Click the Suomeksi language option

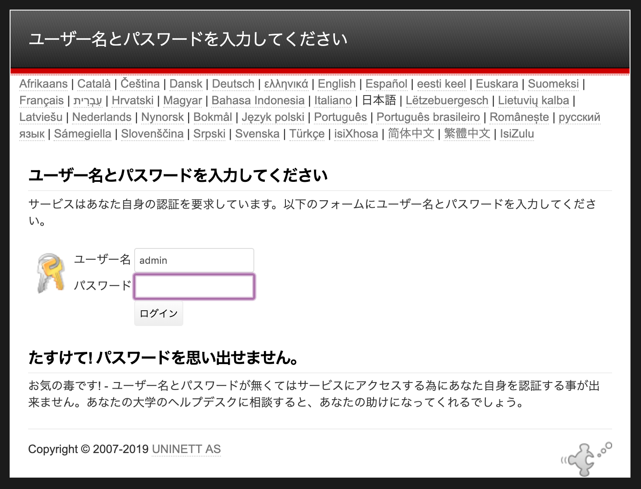click(552, 83)
